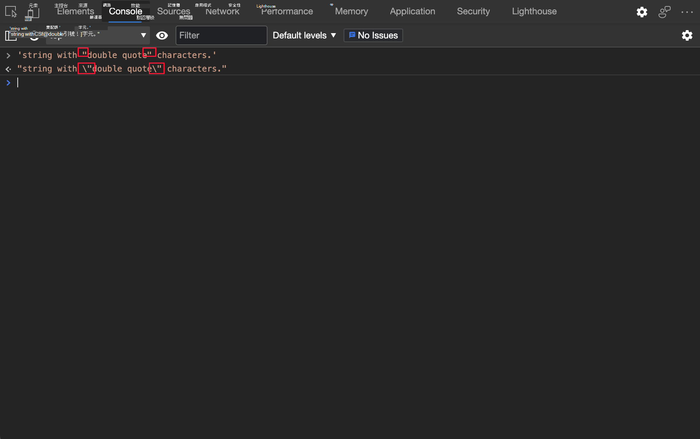The width and height of the screenshot is (700, 439).
Task: Switch to the Network tab
Action: coord(222,12)
